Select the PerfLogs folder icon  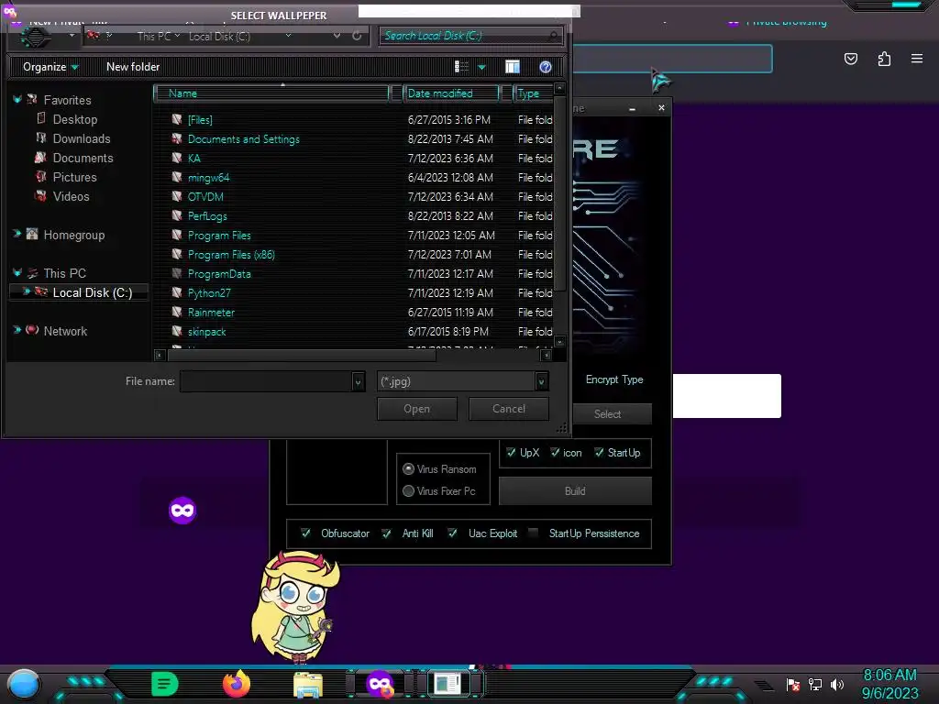[x=177, y=214]
